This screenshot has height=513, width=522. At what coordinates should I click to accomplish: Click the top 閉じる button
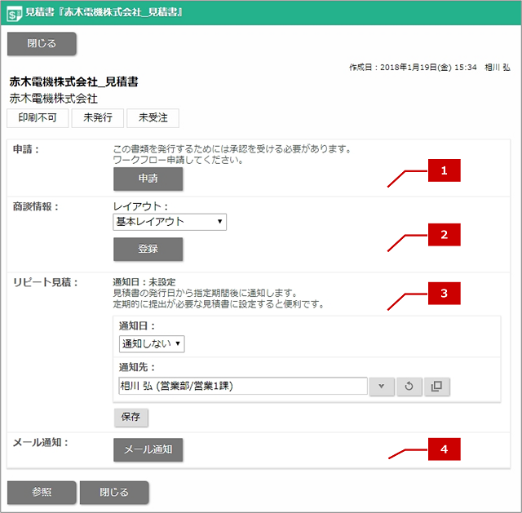pos(42,43)
